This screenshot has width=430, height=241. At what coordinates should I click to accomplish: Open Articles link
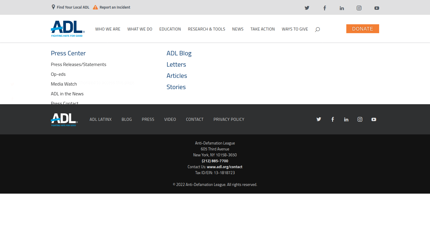177,76
